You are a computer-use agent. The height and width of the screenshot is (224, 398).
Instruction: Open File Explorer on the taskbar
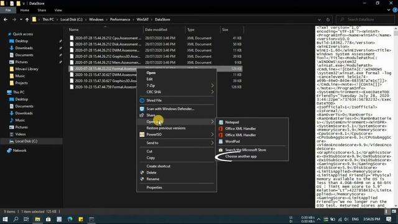[x=37, y=219]
